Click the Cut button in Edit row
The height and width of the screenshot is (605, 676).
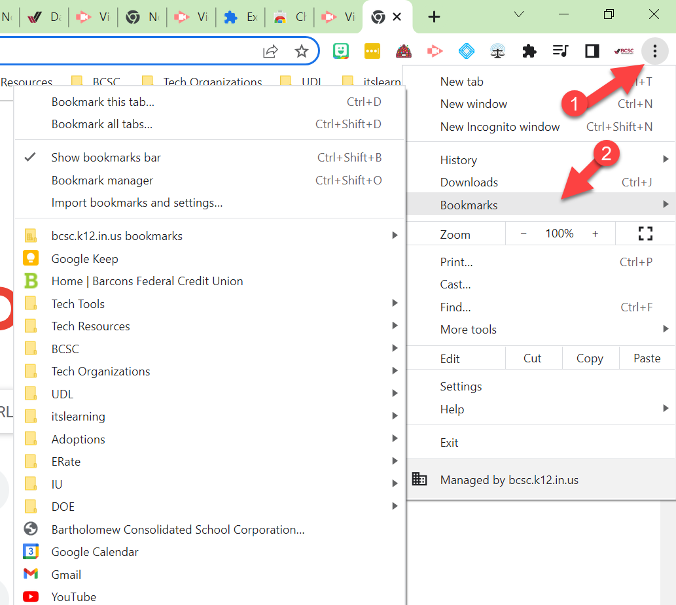click(533, 358)
